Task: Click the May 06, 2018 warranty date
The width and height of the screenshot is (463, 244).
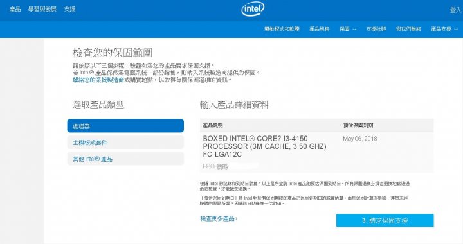Action: point(360,139)
